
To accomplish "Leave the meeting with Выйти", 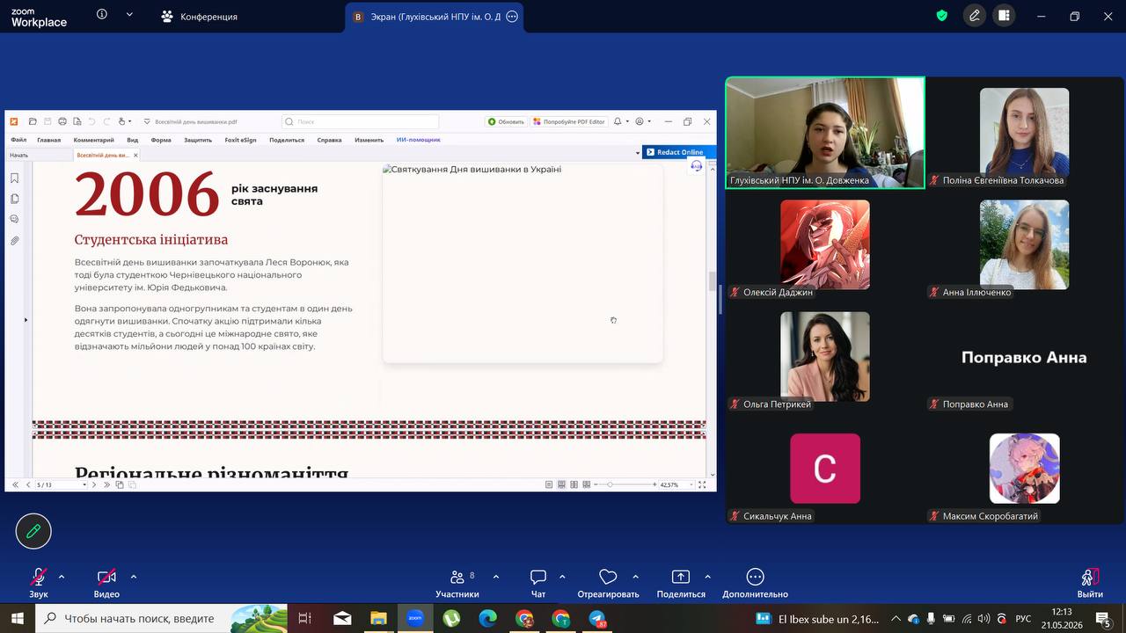I will 1090,584.
